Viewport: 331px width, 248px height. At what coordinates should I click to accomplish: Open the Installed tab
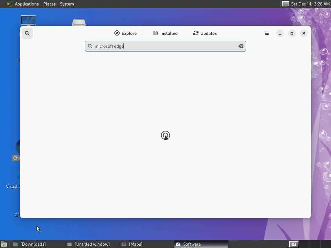(x=165, y=33)
